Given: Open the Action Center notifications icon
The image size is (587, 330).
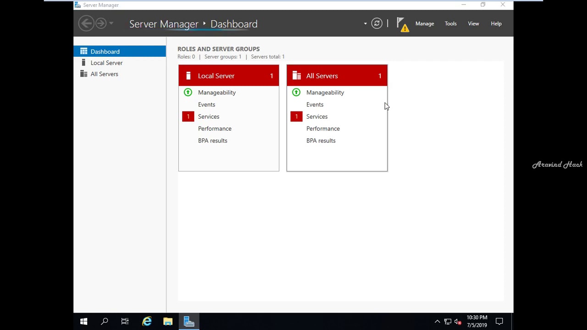Looking at the screenshot, I should pyautogui.click(x=499, y=322).
